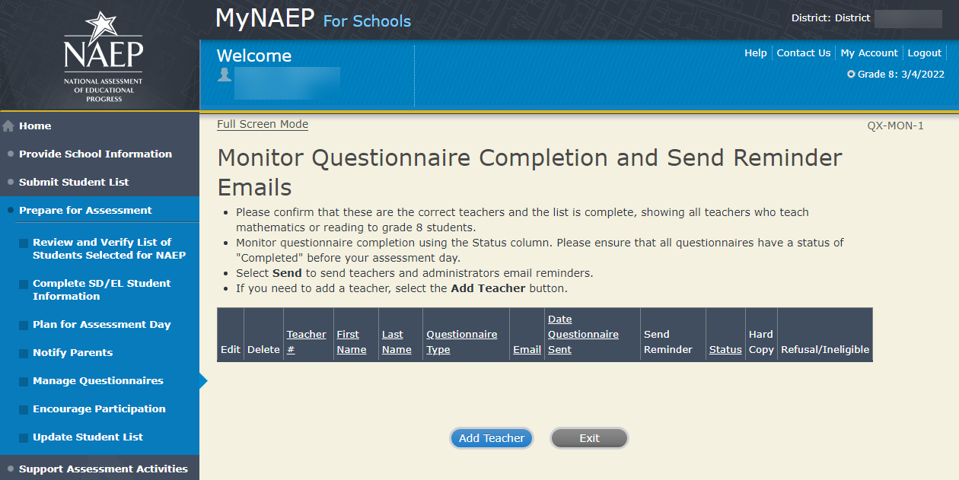Screen dimensions: 959x480
Task: Select the Grade 8 radio button
Action: tap(851, 75)
